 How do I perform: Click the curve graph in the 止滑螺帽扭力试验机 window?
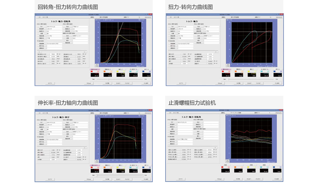click(251, 138)
